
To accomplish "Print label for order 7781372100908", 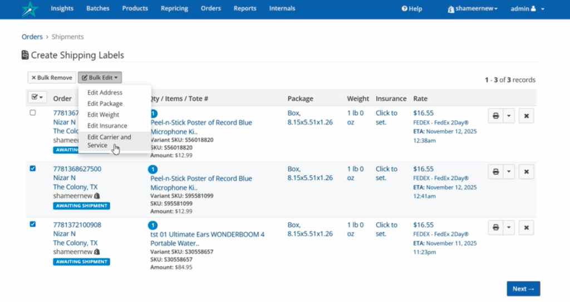I will coord(495,227).
